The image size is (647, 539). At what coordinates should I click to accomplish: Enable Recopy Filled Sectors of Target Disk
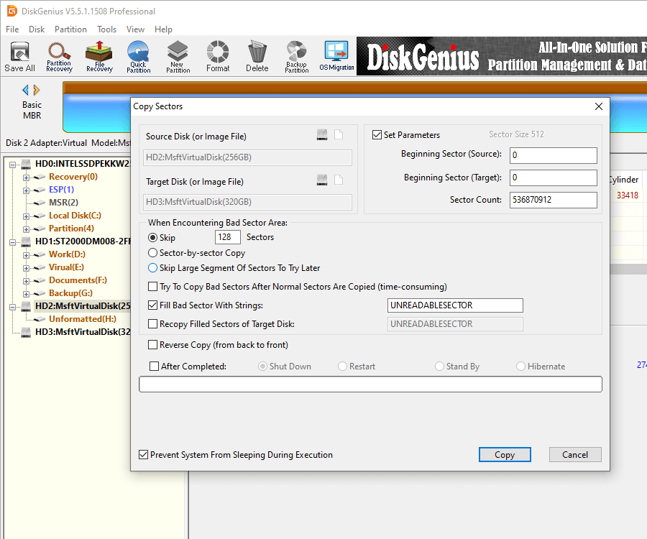click(x=152, y=324)
